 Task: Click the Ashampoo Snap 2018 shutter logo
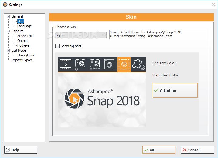point(74,99)
